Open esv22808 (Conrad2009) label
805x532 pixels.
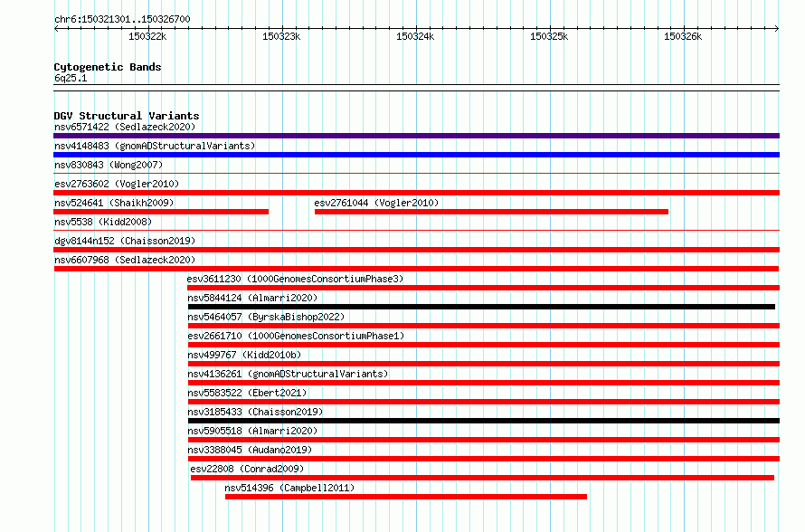(247, 469)
